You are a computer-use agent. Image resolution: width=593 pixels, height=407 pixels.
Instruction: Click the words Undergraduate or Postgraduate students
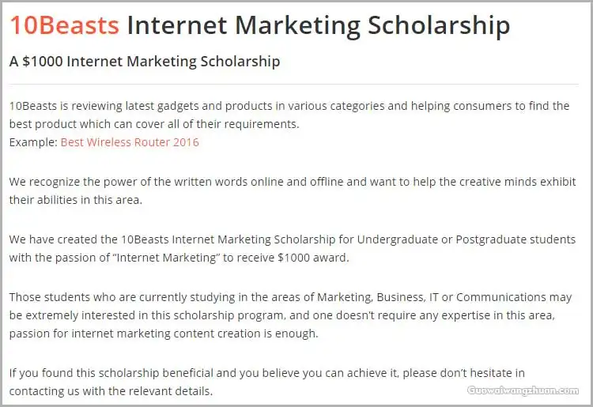tap(466, 239)
